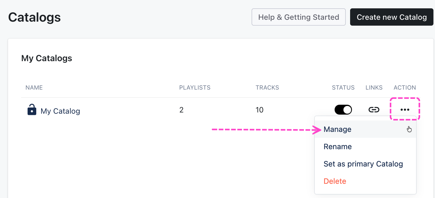Viewport: 435px width, 198px height.
Task: Toggle the My Catalog status switch
Action: (343, 110)
